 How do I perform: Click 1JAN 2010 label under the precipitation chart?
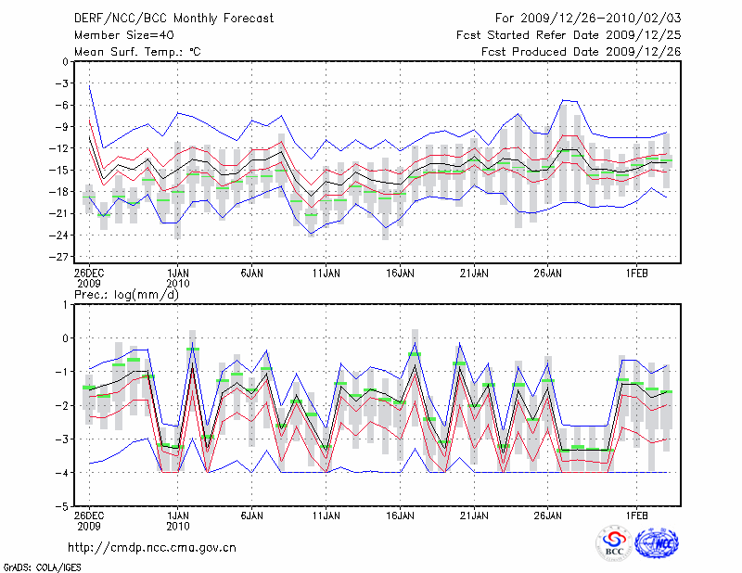coord(178,521)
